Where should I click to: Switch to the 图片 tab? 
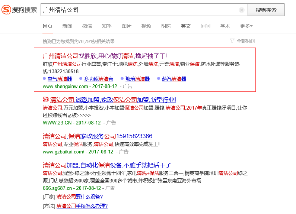click(x=127, y=26)
